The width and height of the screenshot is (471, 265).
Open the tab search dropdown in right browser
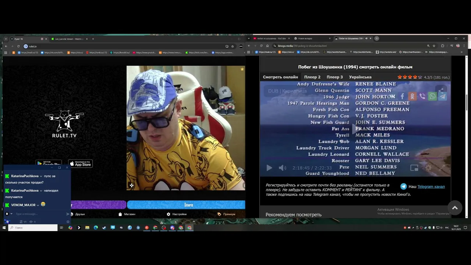tap(249, 38)
